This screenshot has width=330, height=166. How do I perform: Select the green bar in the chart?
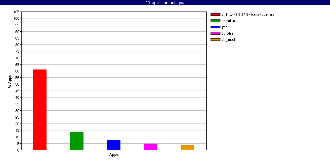click(77, 141)
